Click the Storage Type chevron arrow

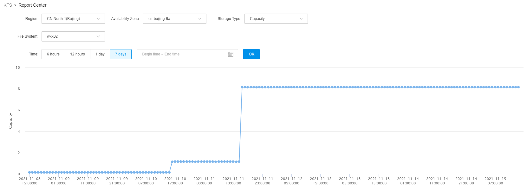click(x=301, y=19)
